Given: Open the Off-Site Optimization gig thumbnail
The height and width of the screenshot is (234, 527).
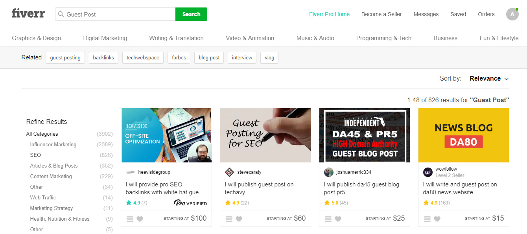Looking at the screenshot, I should pos(166,135).
